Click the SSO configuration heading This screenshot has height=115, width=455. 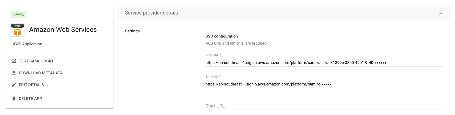pos(222,36)
